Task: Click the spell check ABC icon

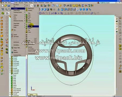Action: (65, 6)
